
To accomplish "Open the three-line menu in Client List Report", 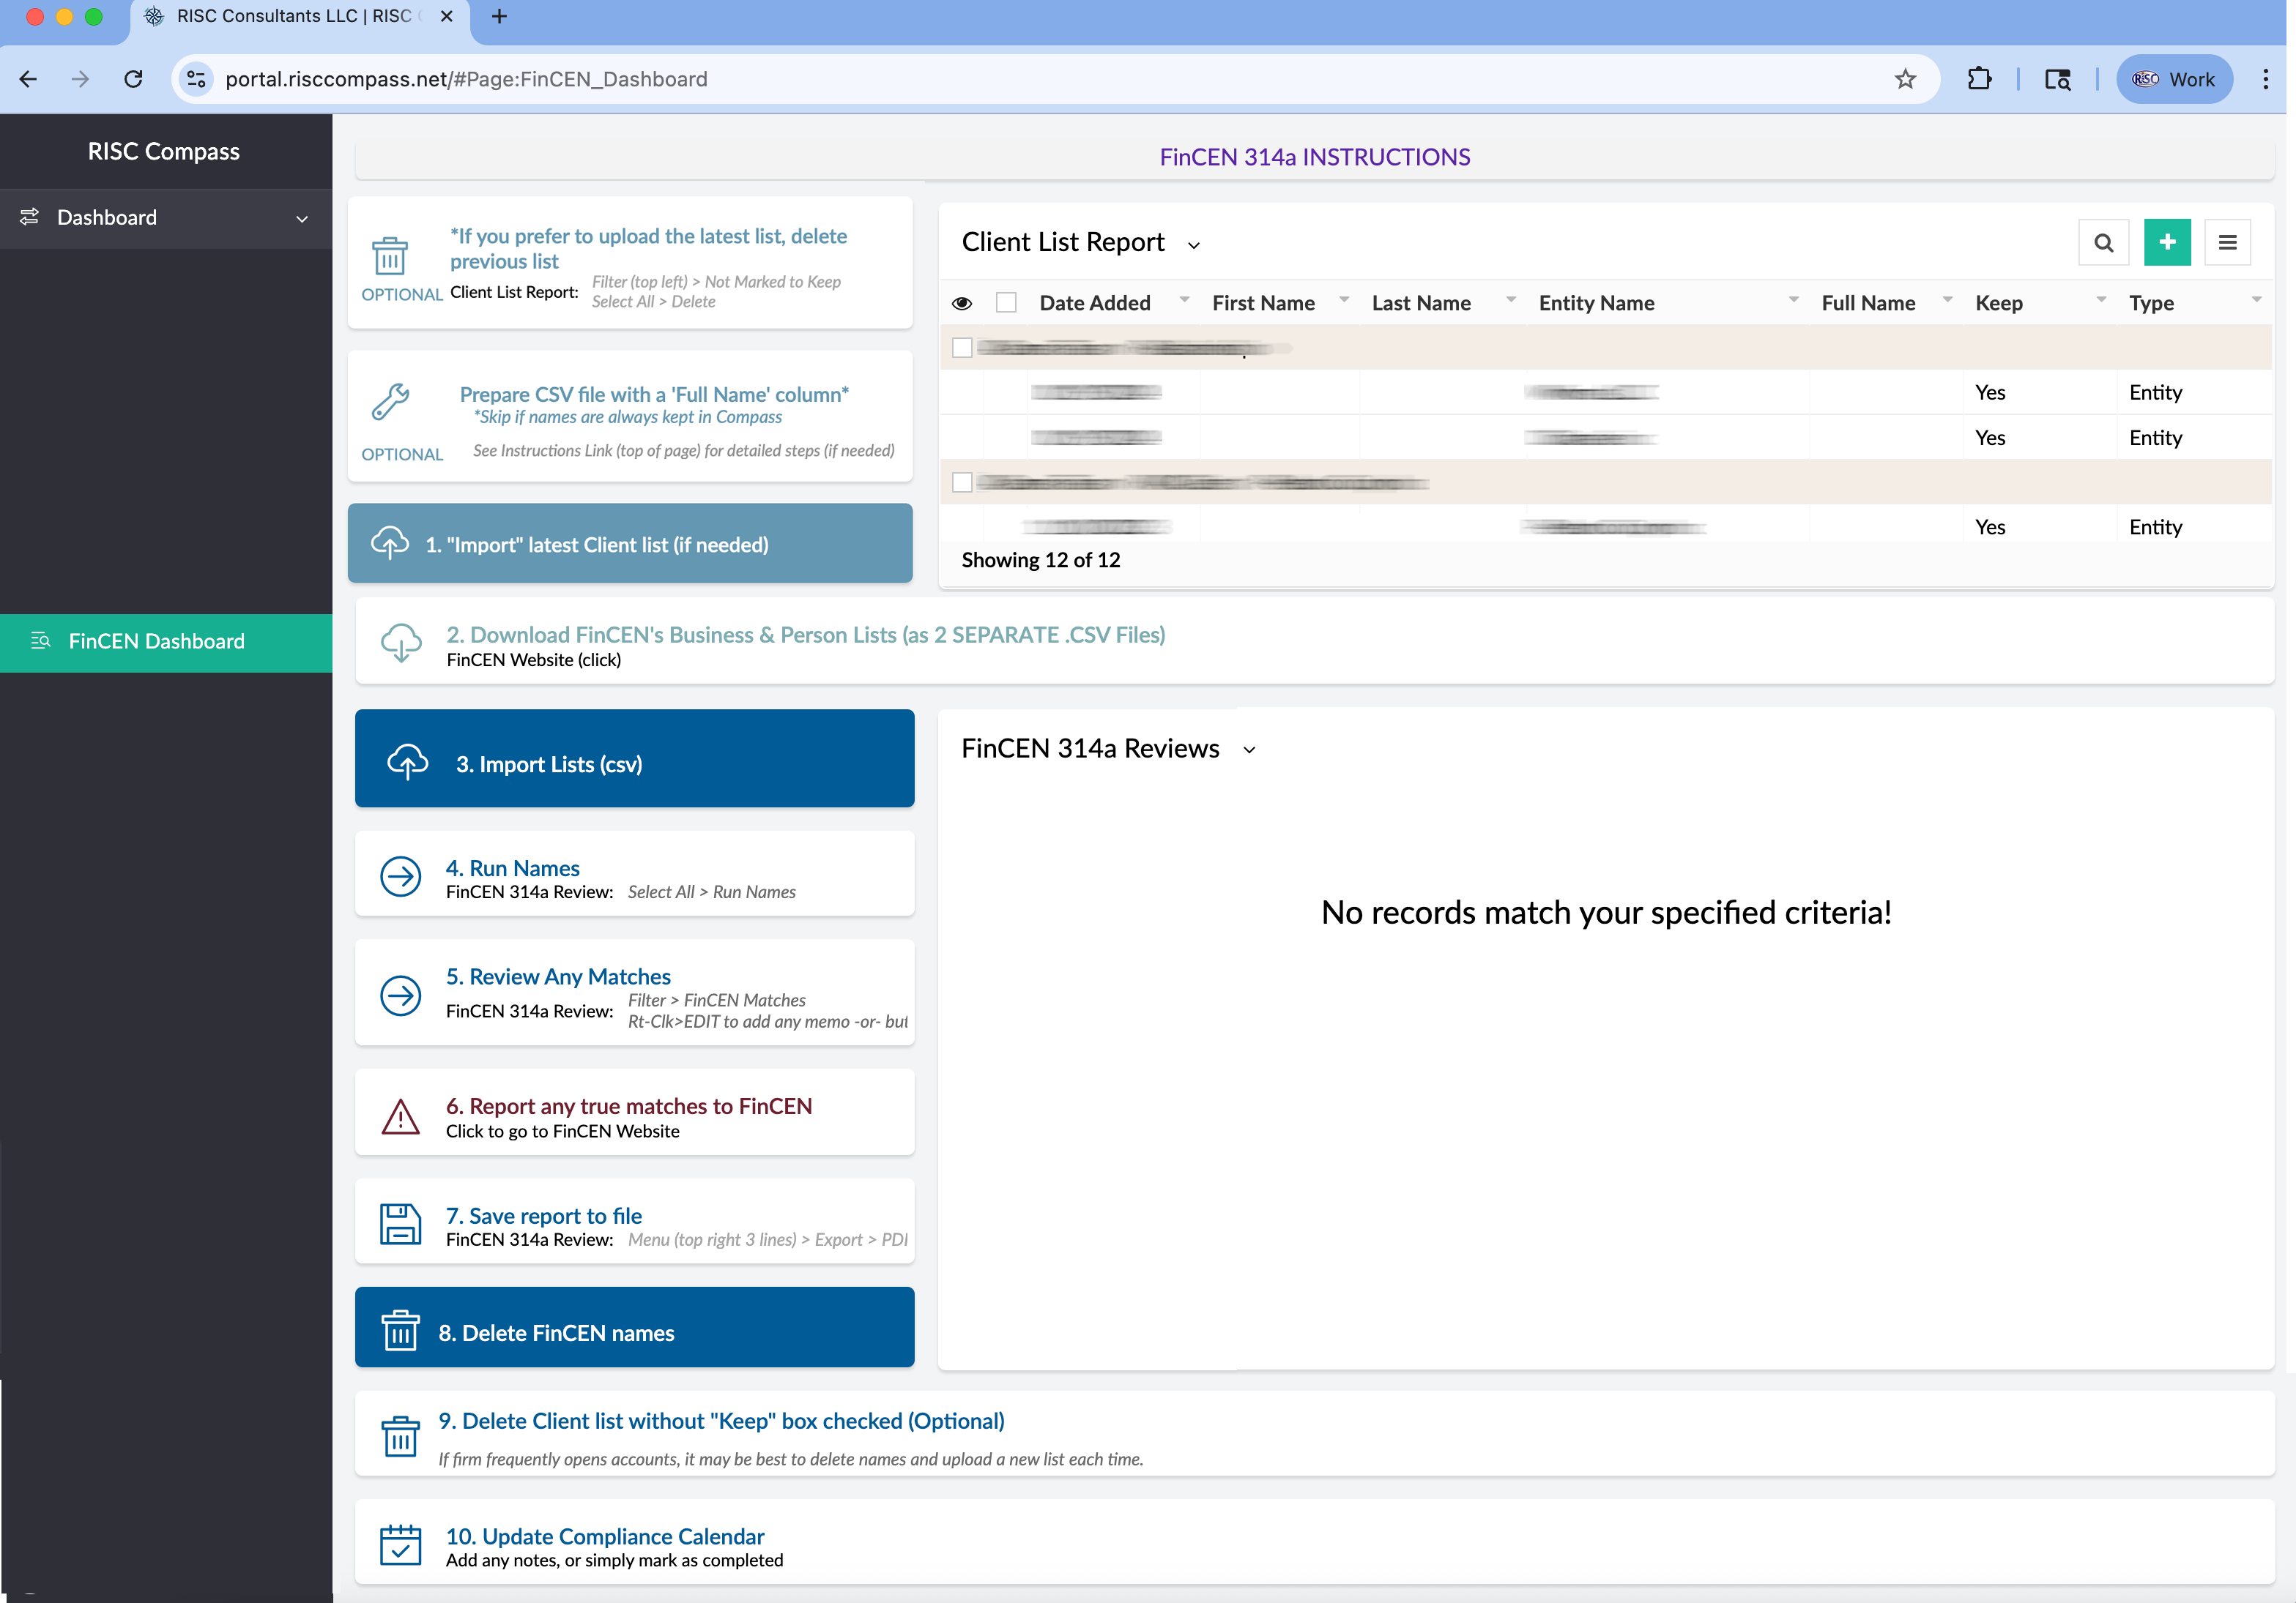I will click(x=2227, y=243).
